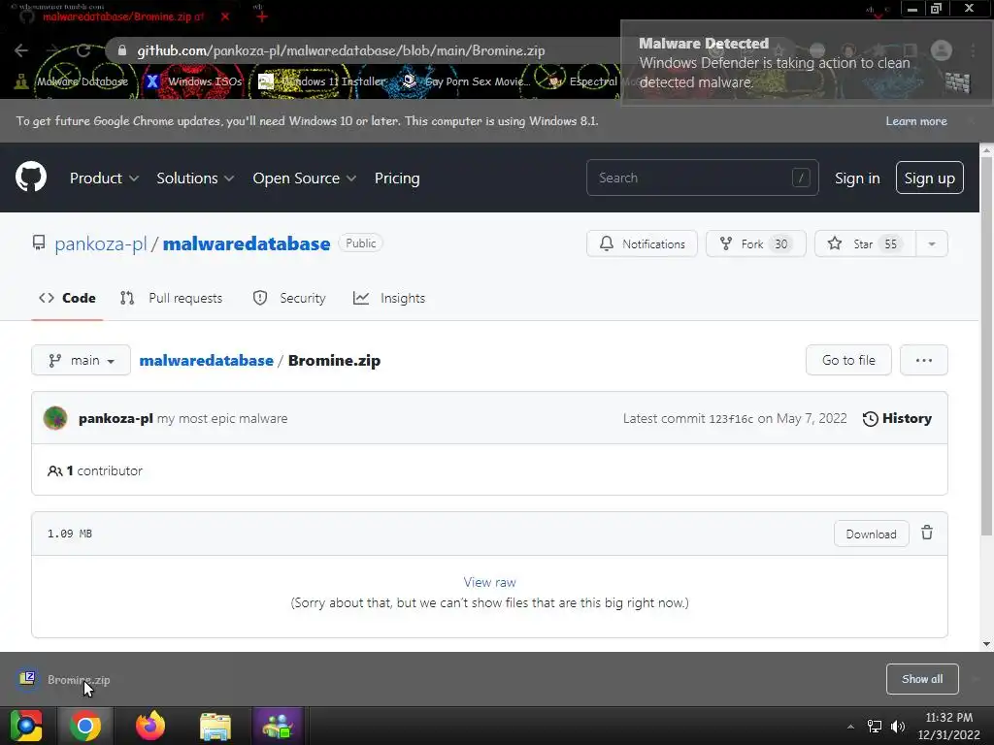Viewport: 994px width, 745px height.
Task: Open File Explorer from the taskbar
Action: pyautogui.click(x=215, y=726)
